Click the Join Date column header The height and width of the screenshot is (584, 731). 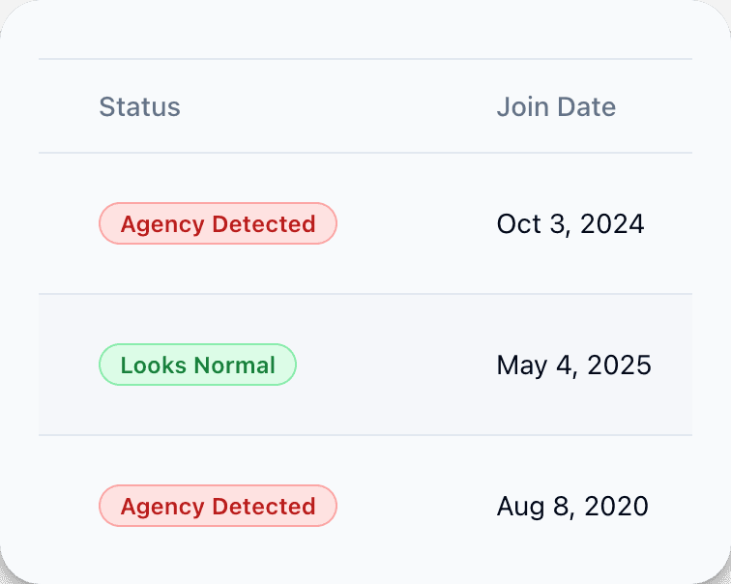tap(556, 106)
